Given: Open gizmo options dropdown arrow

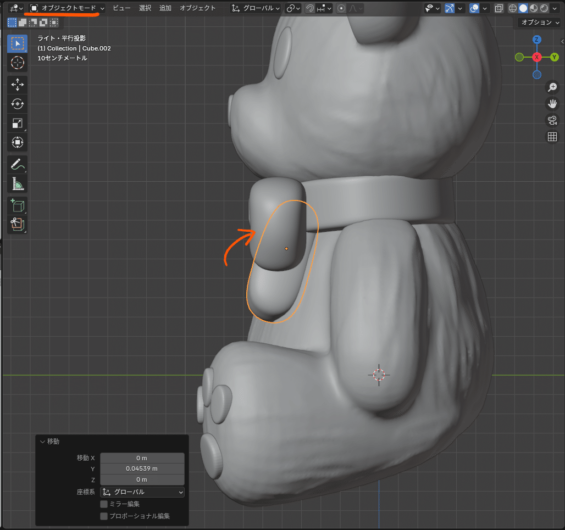Looking at the screenshot, I should point(460,8).
